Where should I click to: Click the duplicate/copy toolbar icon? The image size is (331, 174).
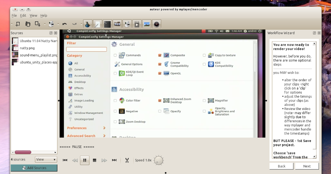(x=28, y=24)
